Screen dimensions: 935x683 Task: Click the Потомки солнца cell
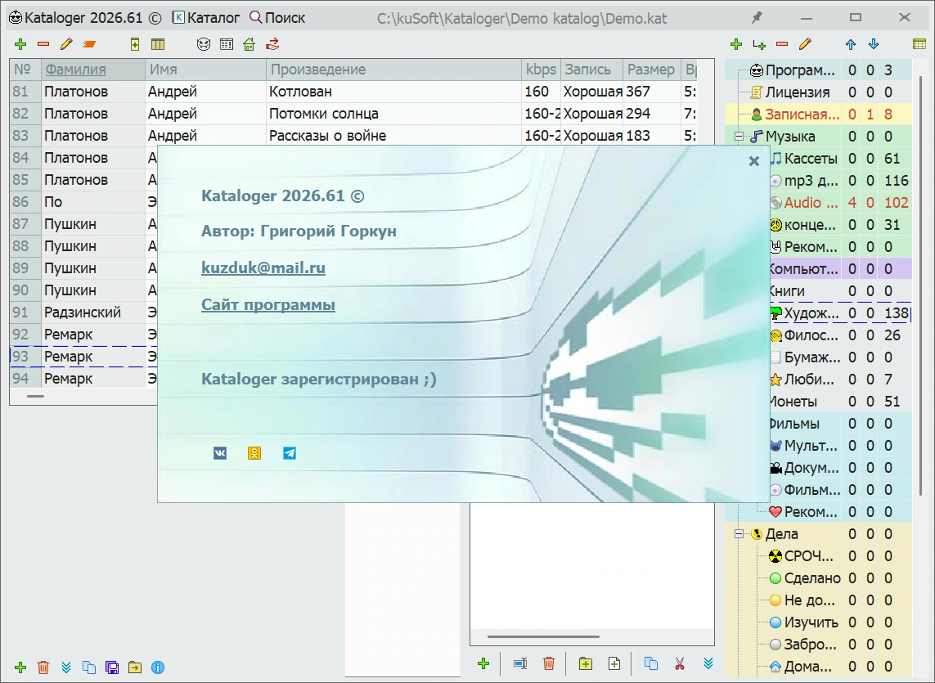coord(393,114)
